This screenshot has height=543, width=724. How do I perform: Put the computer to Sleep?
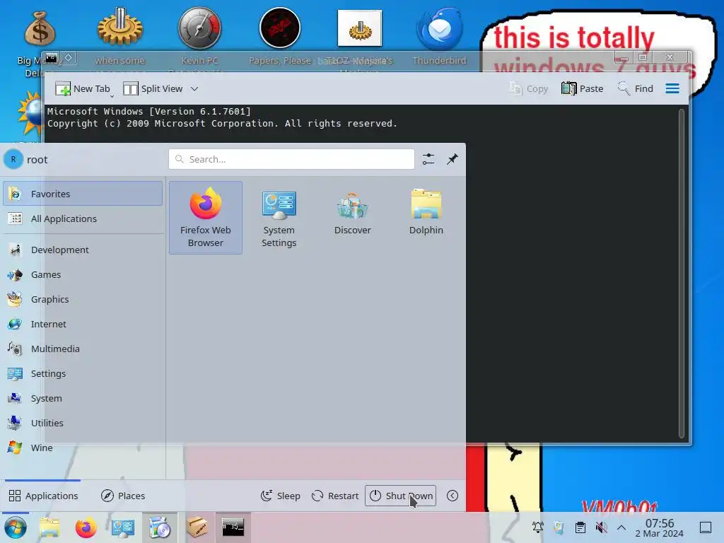coord(280,496)
